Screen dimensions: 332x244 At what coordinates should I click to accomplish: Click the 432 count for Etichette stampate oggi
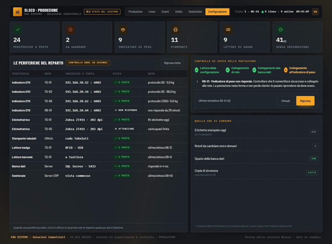click(x=314, y=132)
